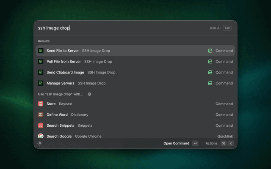Click the Dictionary Define Word icon
271x169 pixels.
pyautogui.click(x=41, y=114)
